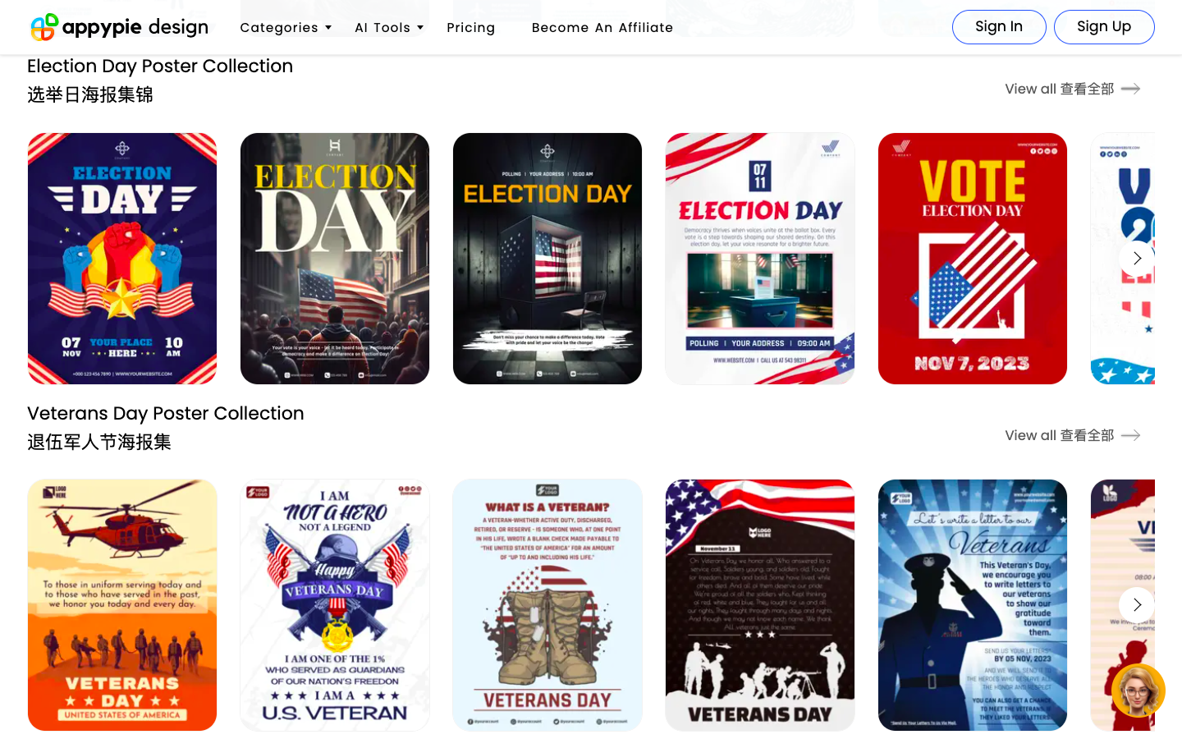This screenshot has width=1182, height=739.
Task: Select the saluting soldier Veterans letter poster
Action: [x=973, y=605]
